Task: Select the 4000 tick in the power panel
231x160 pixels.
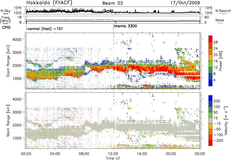Action: tap(17, 40)
